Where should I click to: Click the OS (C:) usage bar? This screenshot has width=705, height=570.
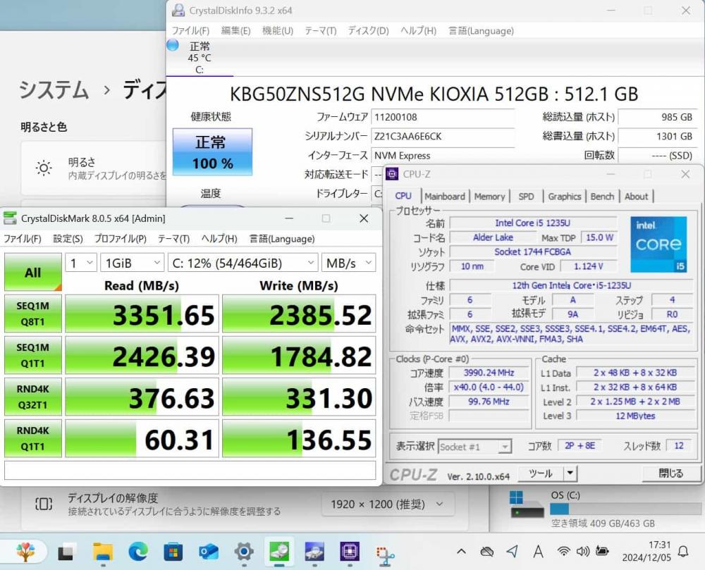tap(625, 509)
